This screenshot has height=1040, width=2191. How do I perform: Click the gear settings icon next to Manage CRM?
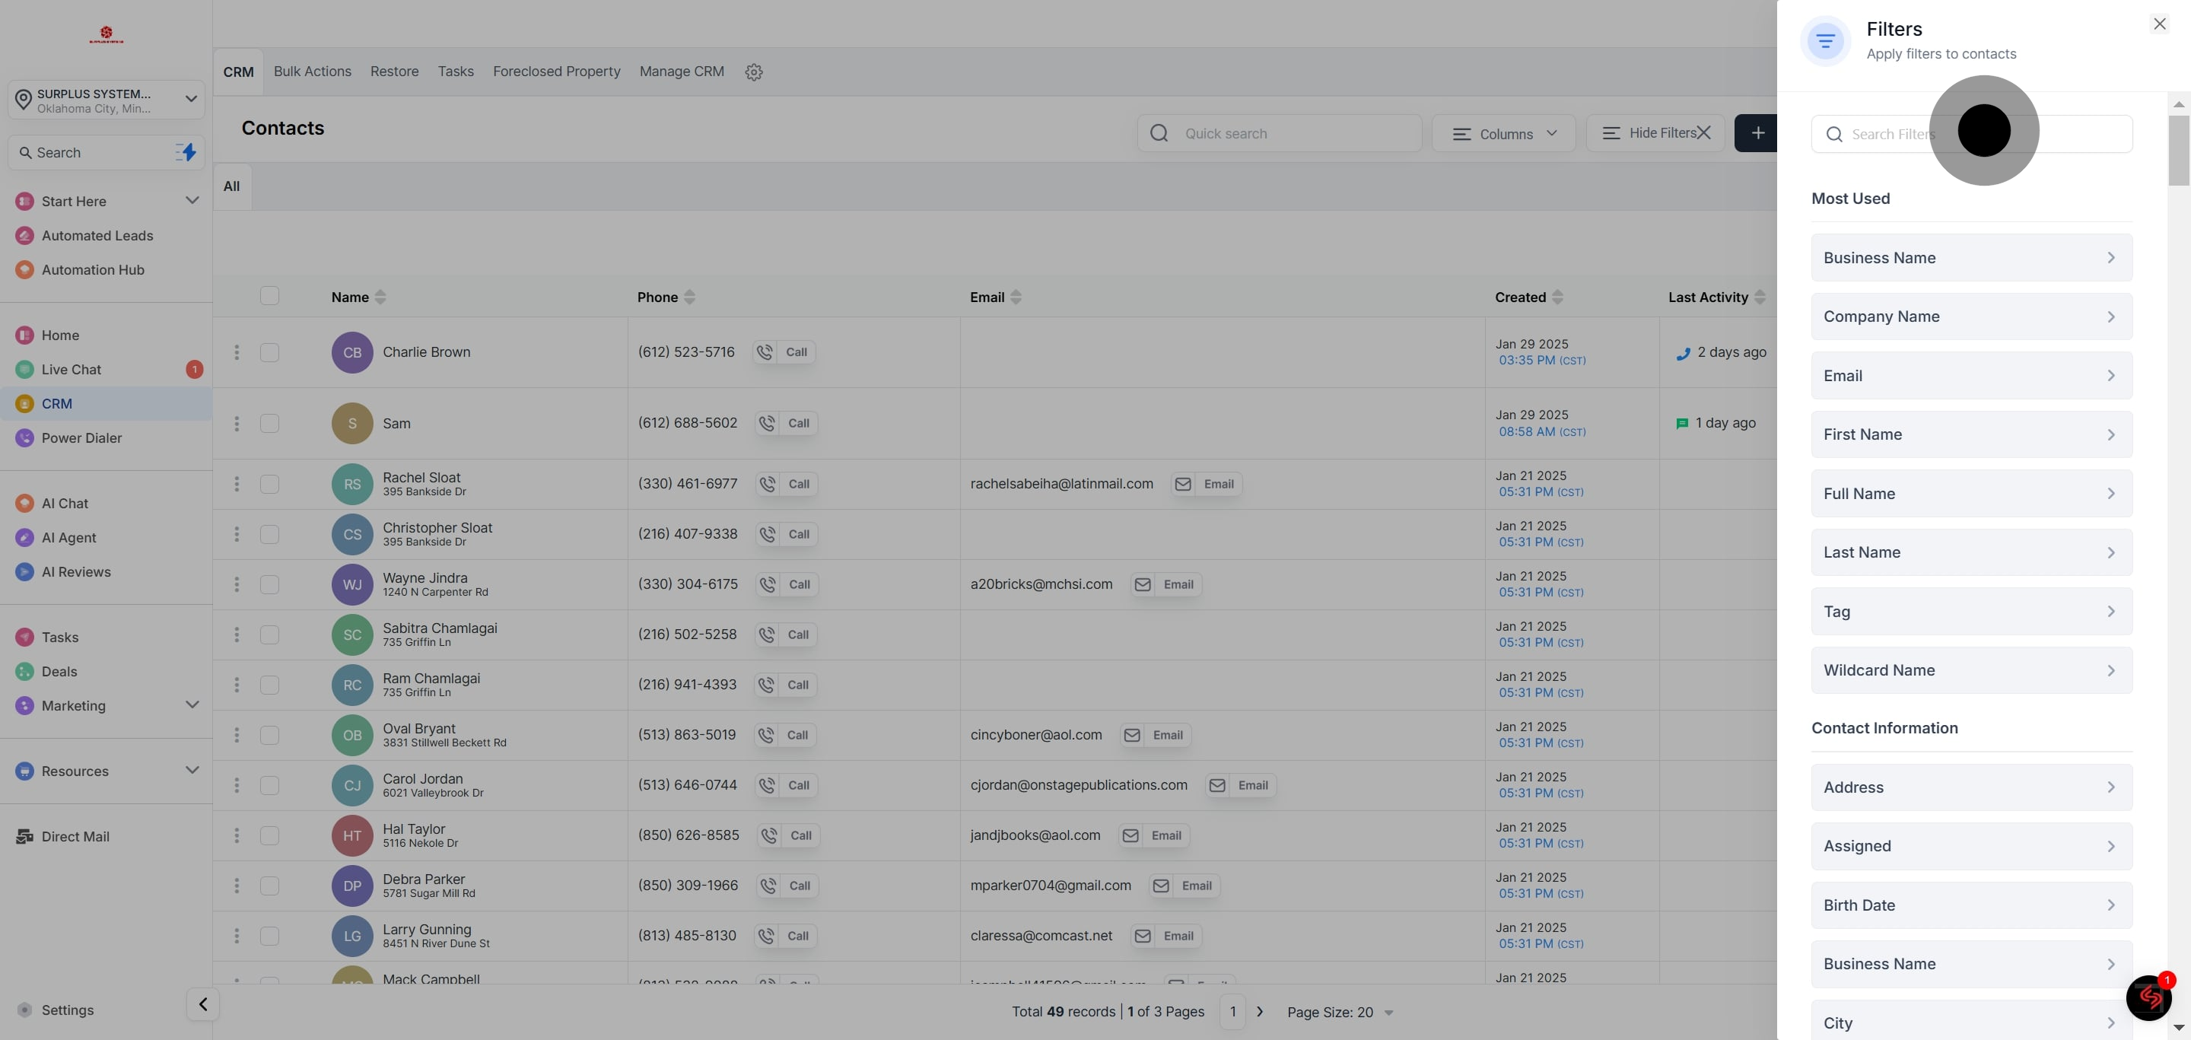[x=754, y=72]
